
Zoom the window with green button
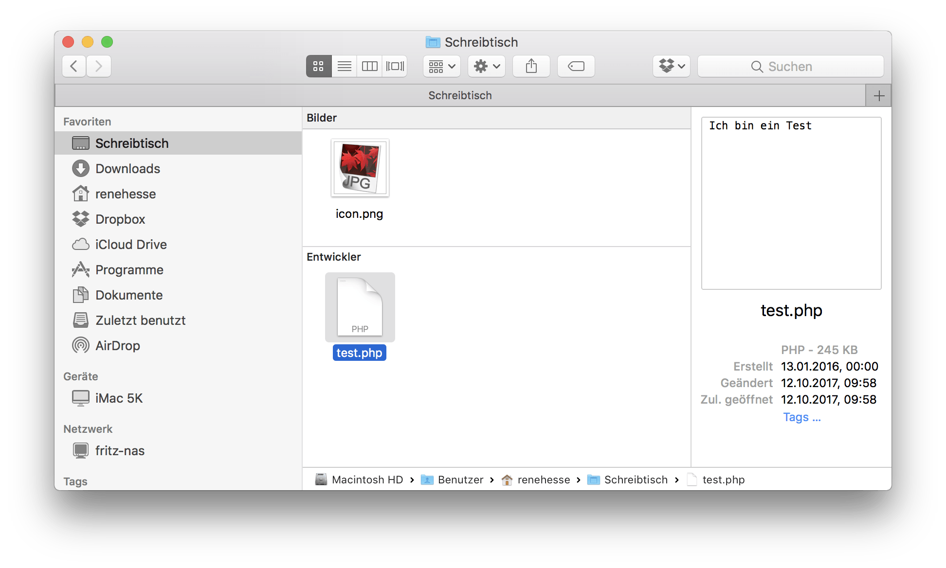(x=107, y=42)
